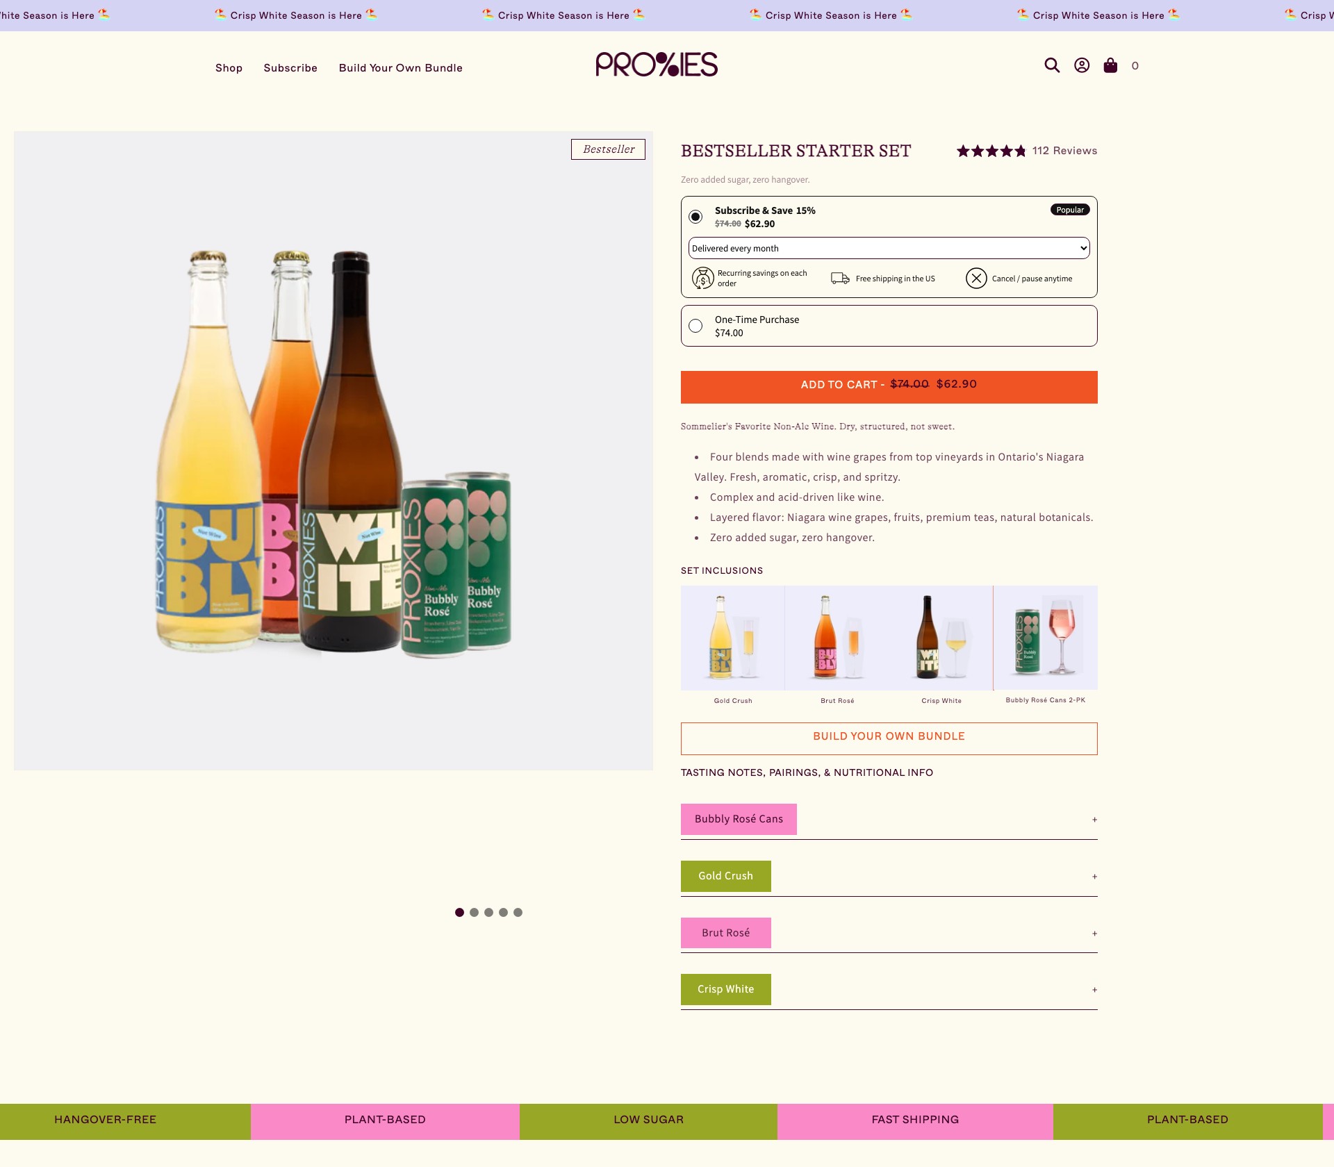The image size is (1334, 1167).
Task: Open the search icon in header
Action: tap(1052, 65)
